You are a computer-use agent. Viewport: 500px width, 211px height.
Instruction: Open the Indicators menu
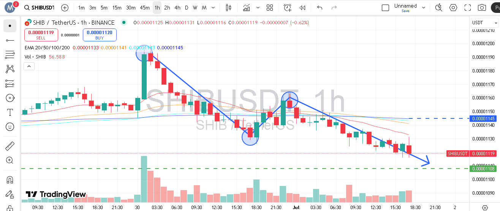[247, 8]
